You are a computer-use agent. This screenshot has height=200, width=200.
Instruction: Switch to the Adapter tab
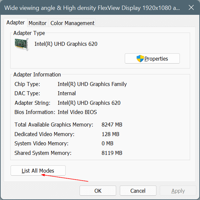coord(16,23)
